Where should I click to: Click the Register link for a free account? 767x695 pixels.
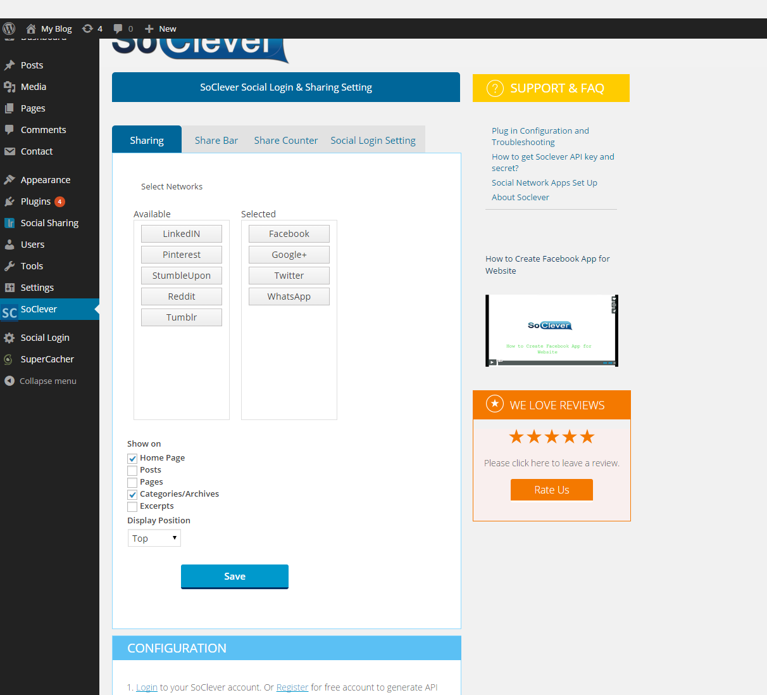point(292,687)
